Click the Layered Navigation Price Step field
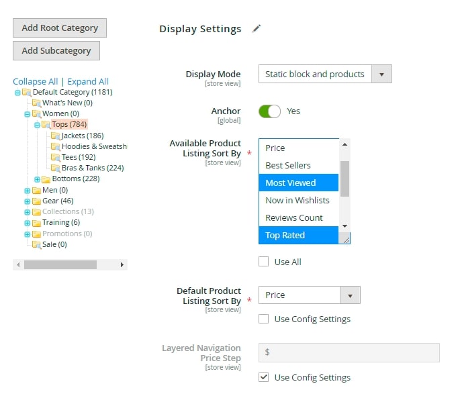This screenshot has height=402, width=460. click(349, 352)
